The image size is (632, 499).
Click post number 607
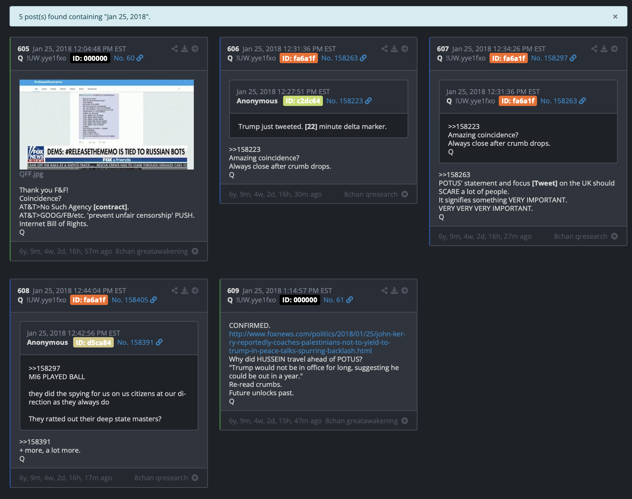(443, 49)
